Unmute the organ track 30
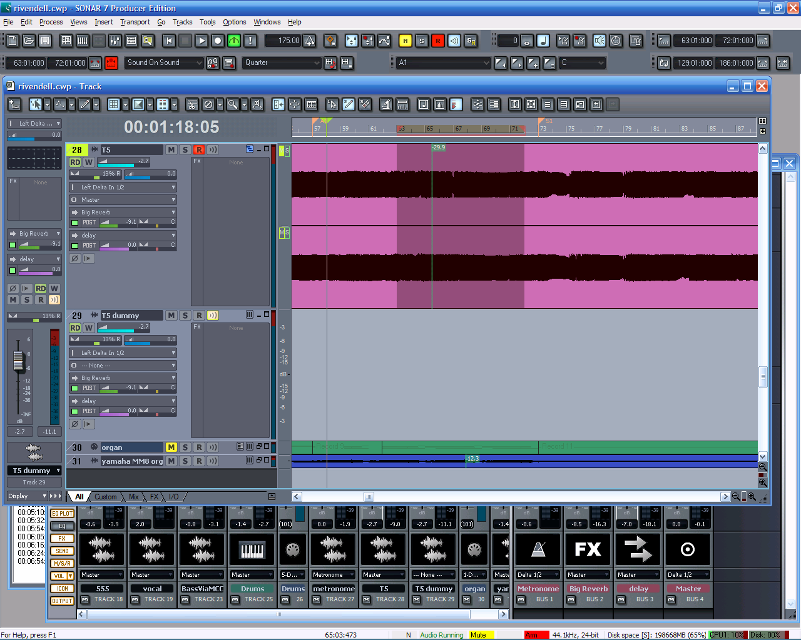The height and width of the screenshot is (640, 801). click(x=171, y=447)
